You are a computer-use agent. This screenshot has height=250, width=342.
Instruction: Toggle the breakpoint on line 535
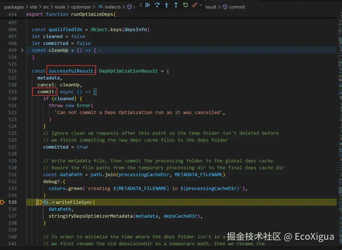click(3, 202)
